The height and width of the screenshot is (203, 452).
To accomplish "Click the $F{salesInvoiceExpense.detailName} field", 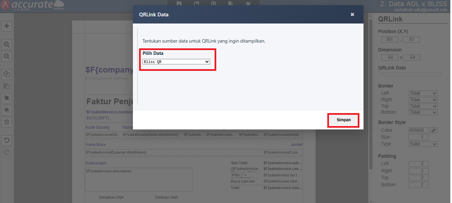I will pyautogui.click(x=116, y=152).
